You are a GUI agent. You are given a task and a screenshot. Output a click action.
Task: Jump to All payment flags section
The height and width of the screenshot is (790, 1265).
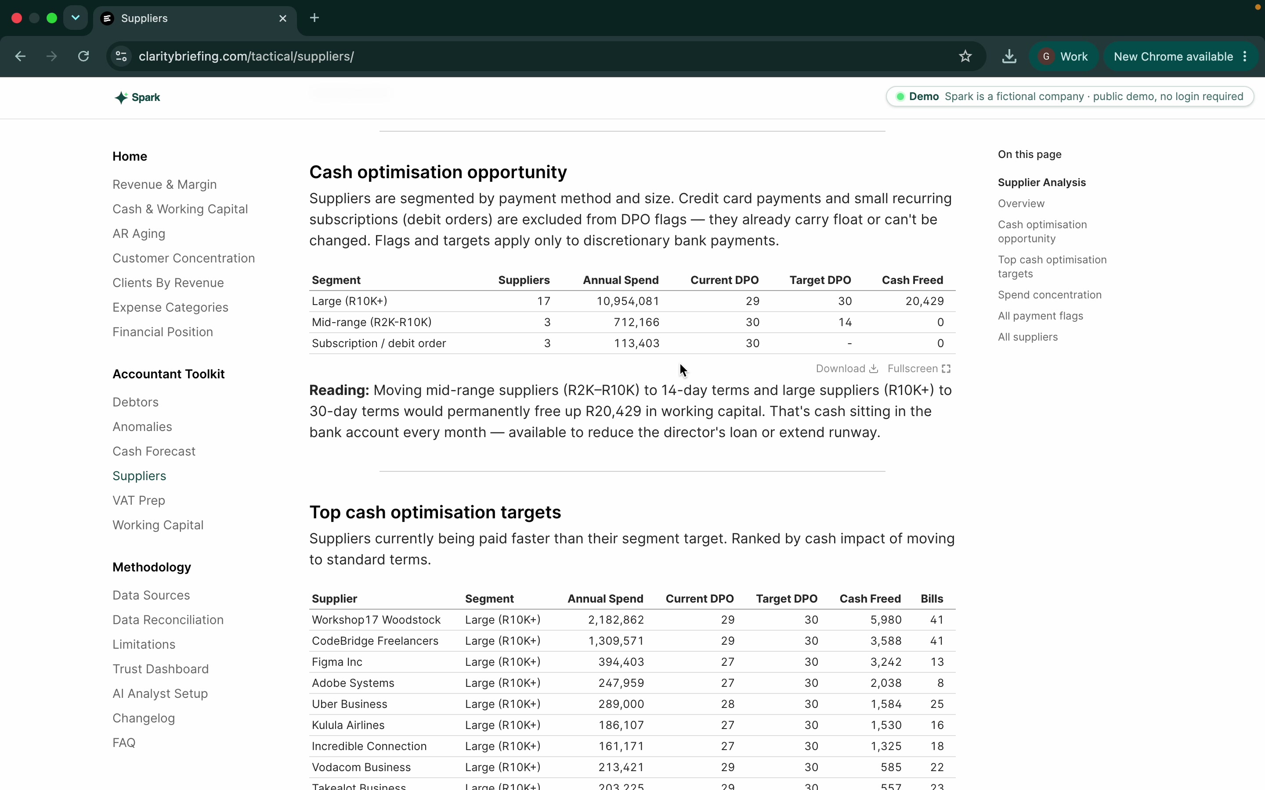(x=1040, y=316)
